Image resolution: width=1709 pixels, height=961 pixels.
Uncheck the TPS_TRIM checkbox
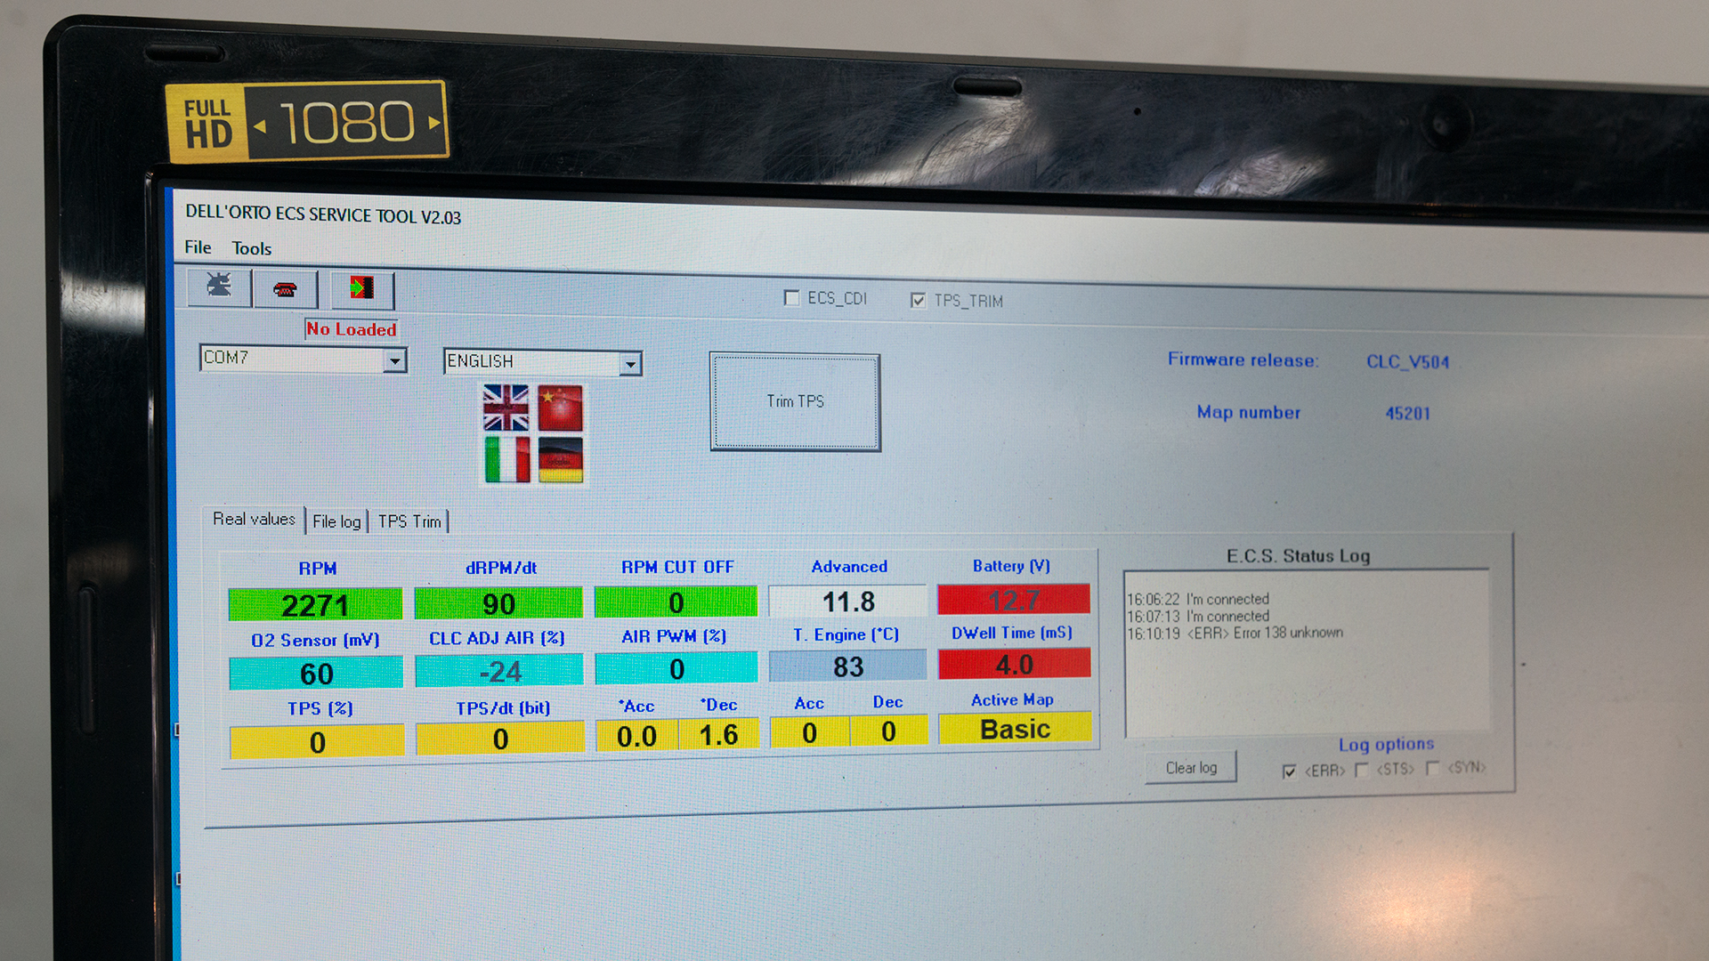click(918, 301)
